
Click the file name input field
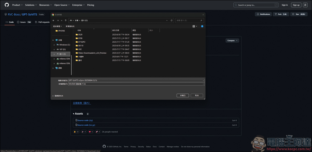[x=136, y=80]
